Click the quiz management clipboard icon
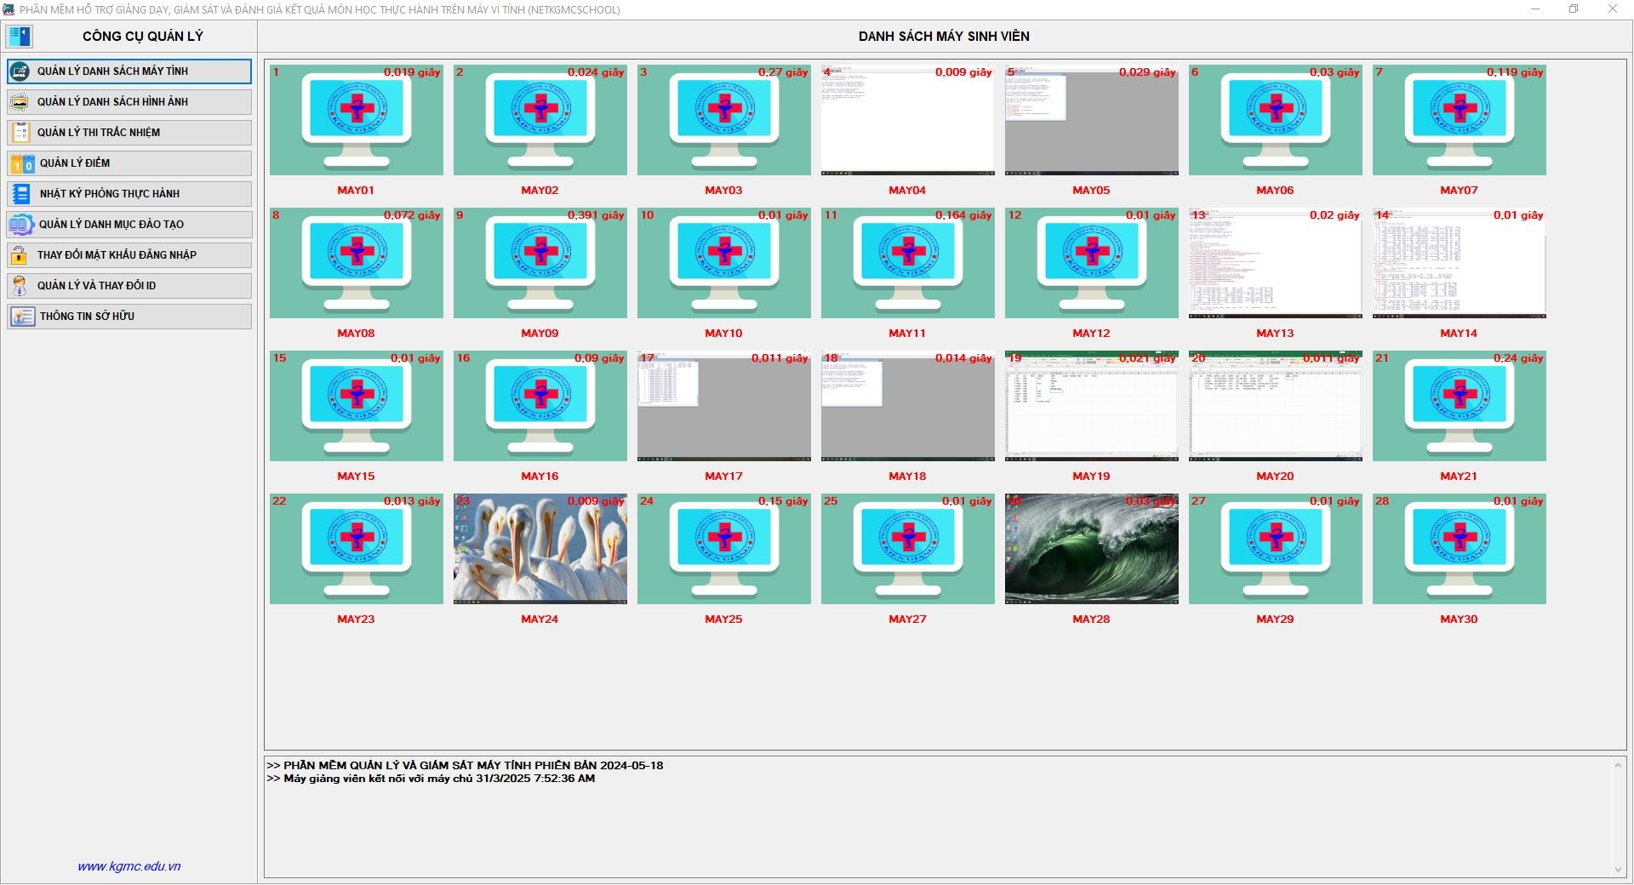The height and width of the screenshot is (885, 1634). pos(20,133)
